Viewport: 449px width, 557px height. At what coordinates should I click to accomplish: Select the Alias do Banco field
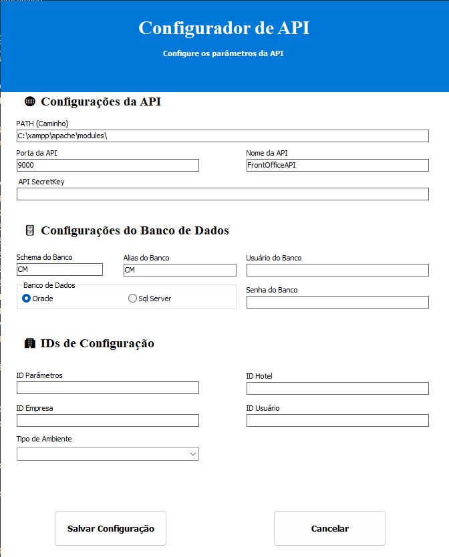[180, 270]
